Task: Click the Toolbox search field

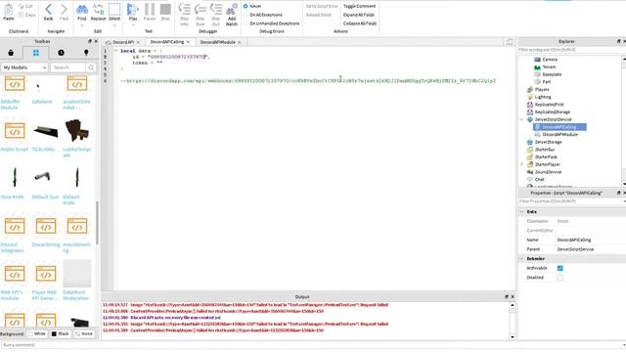Action: tap(68, 67)
